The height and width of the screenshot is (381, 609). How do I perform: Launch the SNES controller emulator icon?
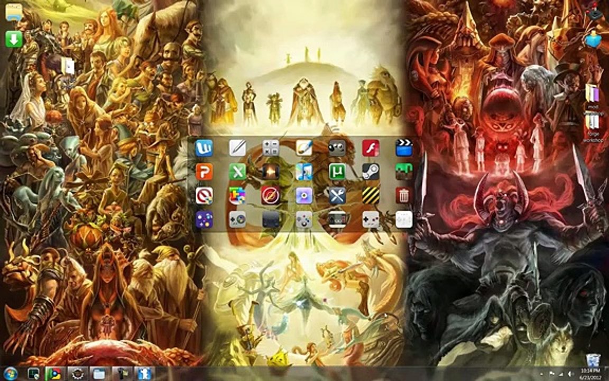tap(237, 220)
